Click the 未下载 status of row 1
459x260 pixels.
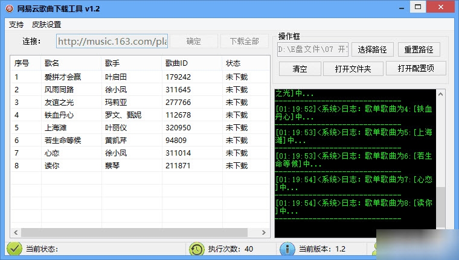pyautogui.click(x=237, y=77)
